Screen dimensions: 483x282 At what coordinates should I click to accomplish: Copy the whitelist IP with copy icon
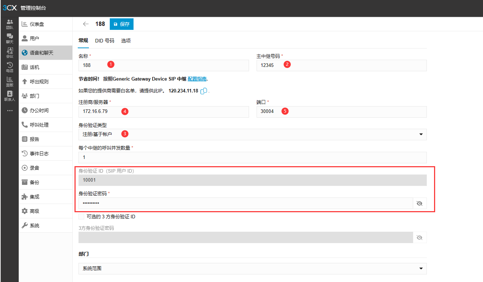(x=204, y=91)
